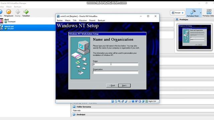Click the CPU features indicator icon

140,101
